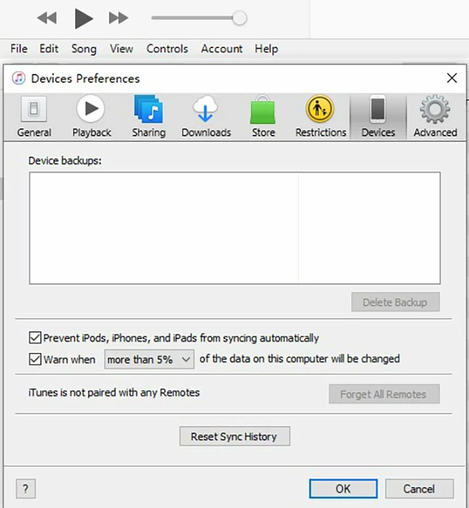Expand the 'more than 5%' dropdown
The width and height of the screenshot is (469, 508).
pos(149,359)
